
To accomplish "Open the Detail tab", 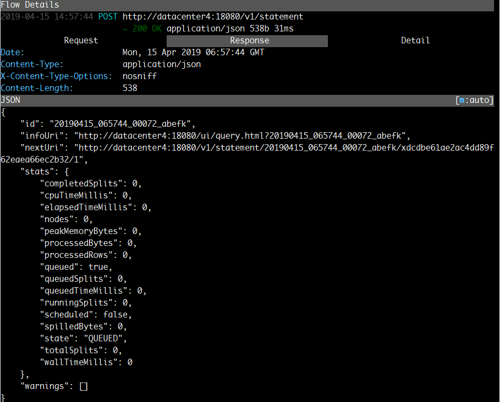I will point(415,40).
